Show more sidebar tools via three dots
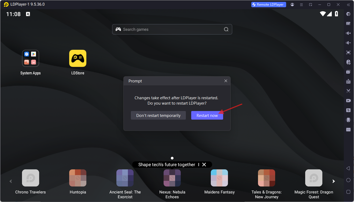Viewport: 354px width, 202px height. [348, 130]
